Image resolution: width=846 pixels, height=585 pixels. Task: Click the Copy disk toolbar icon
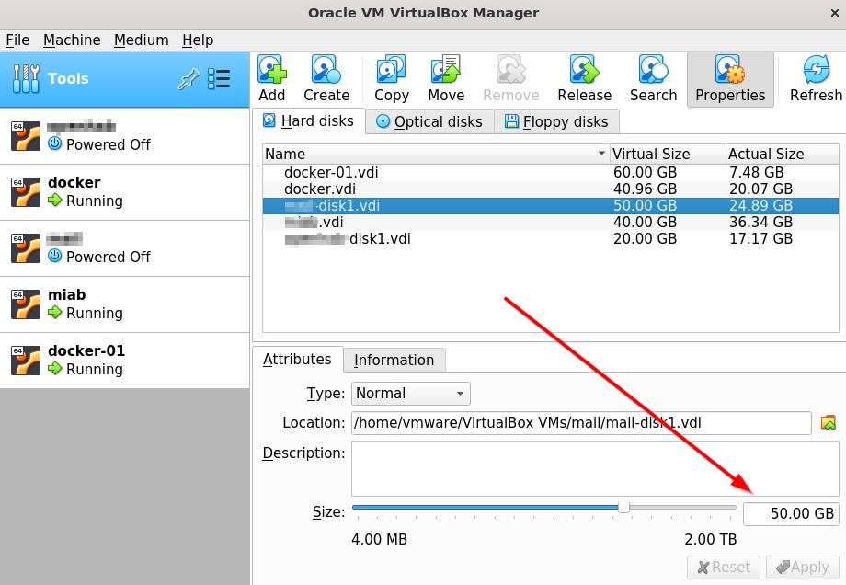click(391, 69)
